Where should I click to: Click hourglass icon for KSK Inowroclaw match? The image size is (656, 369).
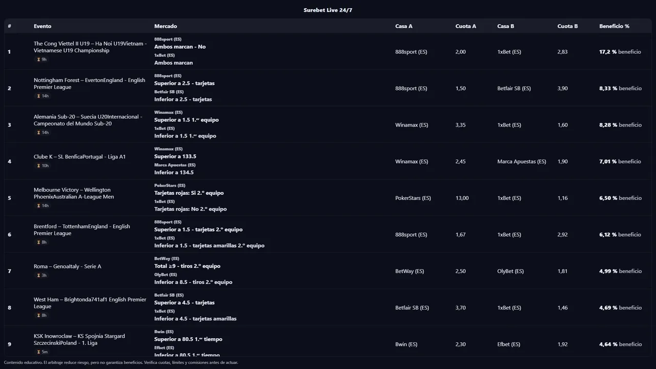tap(38, 352)
